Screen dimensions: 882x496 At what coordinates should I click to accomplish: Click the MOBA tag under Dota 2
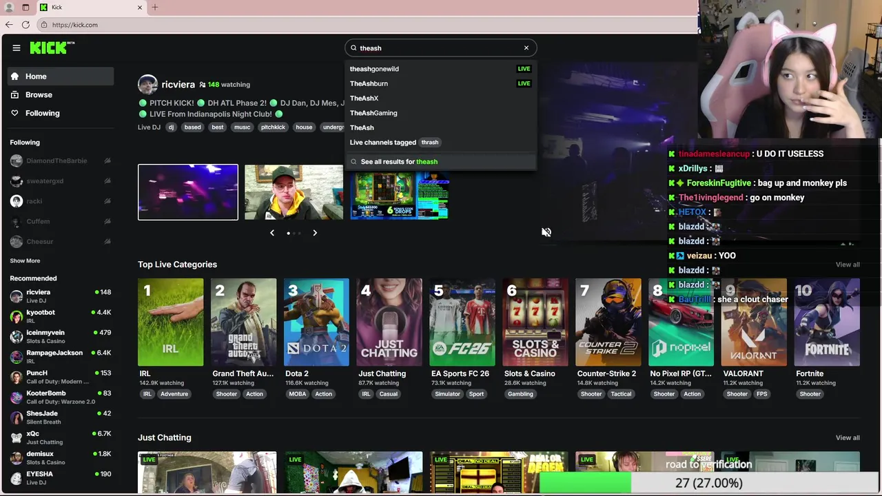coord(298,394)
